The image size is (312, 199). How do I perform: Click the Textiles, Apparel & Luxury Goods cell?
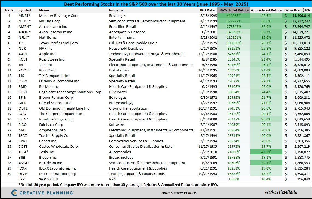tap(137, 174)
